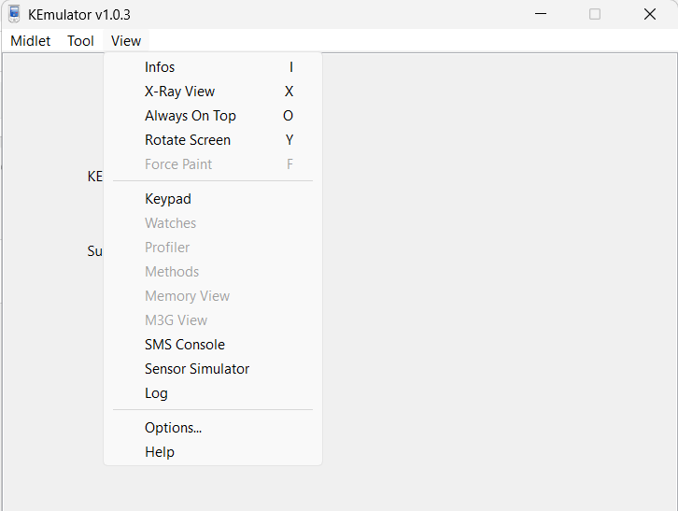The image size is (678, 511).
Task: Close the KEmulator window
Action: (x=649, y=14)
